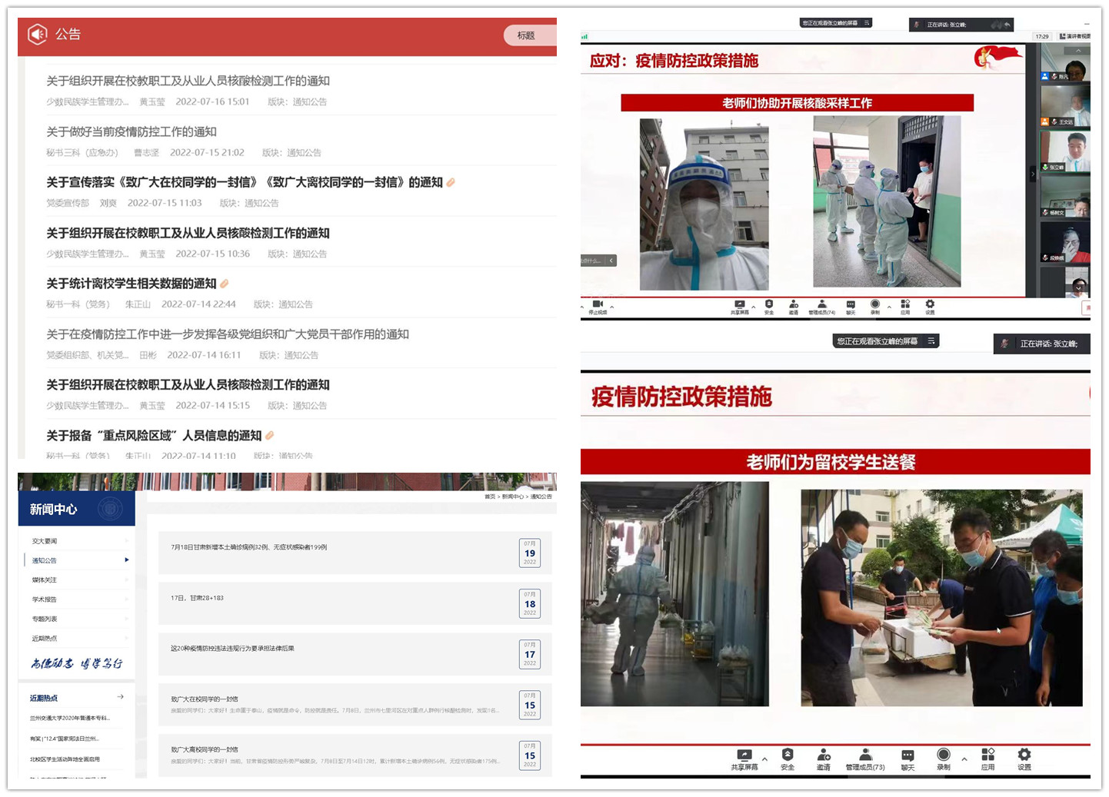1109x797 pixels.
Task: Click the 公告 speaker icon in red header
Action: click(x=38, y=35)
